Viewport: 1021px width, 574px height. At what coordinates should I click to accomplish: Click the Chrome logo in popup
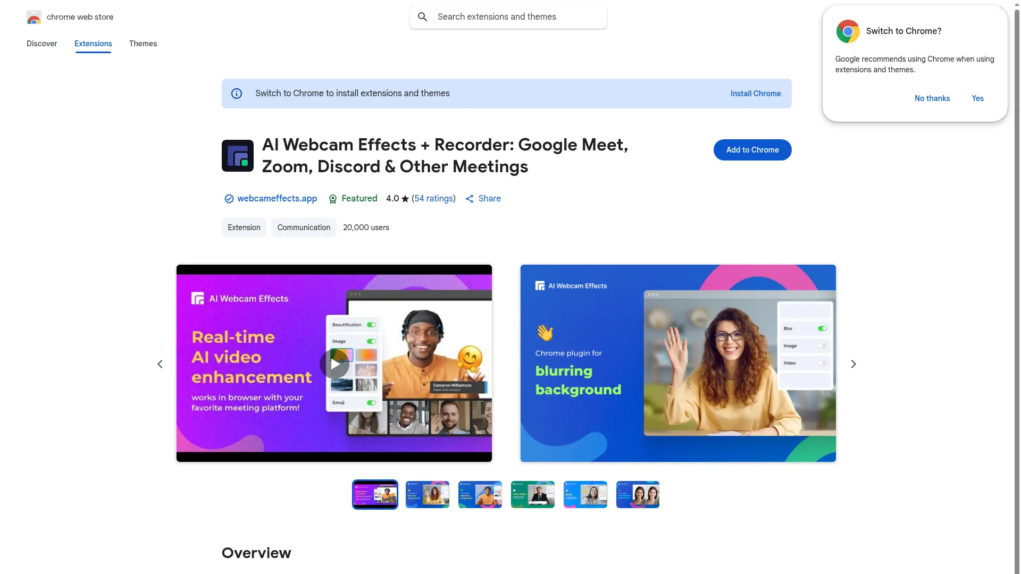(848, 31)
